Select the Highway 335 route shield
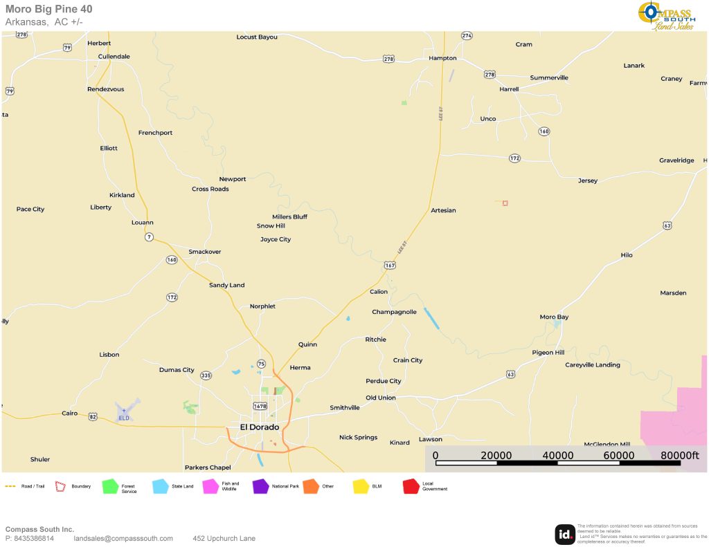The width and height of the screenshot is (709, 547). click(206, 376)
